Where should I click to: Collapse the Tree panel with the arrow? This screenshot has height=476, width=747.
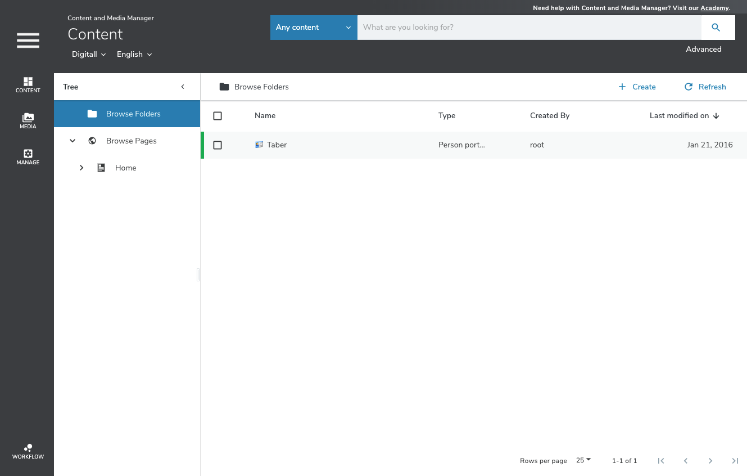coord(183,87)
